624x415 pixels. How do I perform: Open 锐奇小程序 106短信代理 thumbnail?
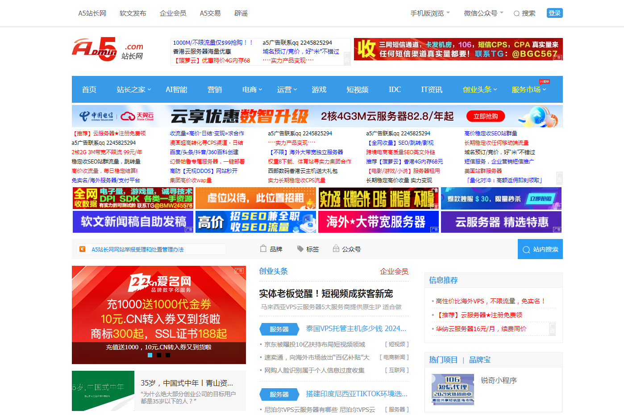453,390
